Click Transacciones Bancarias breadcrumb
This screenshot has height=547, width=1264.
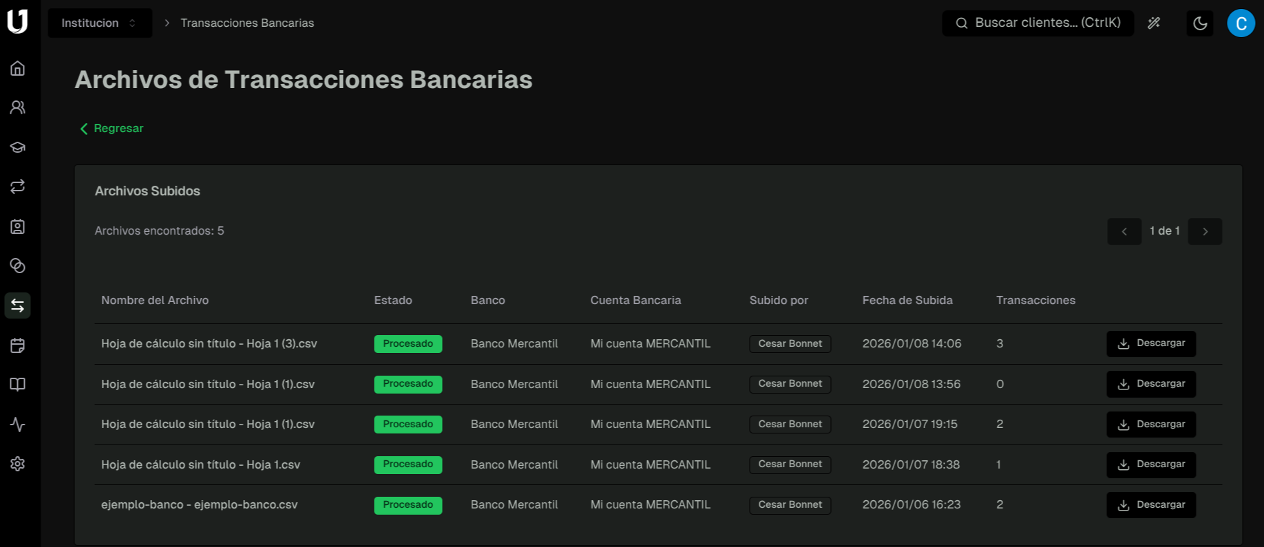[x=247, y=23]
